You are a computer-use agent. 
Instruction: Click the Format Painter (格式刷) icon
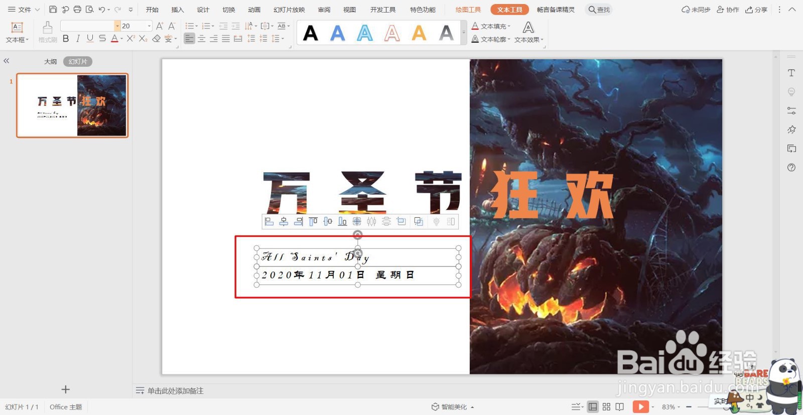pos(48,32)
